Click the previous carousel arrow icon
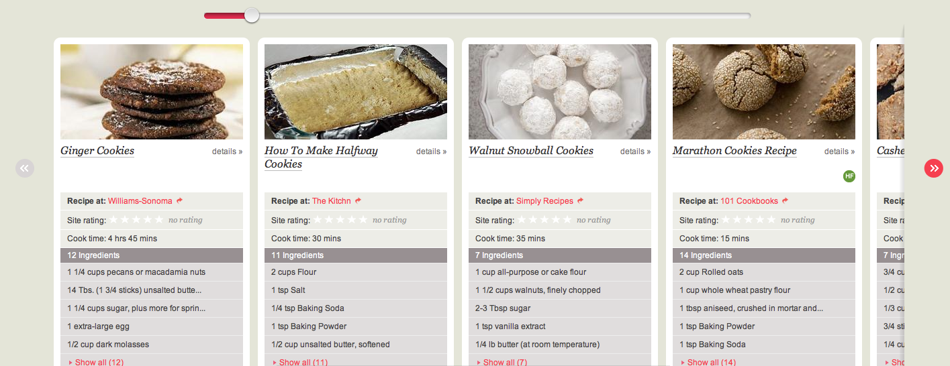 click(25, 168)
